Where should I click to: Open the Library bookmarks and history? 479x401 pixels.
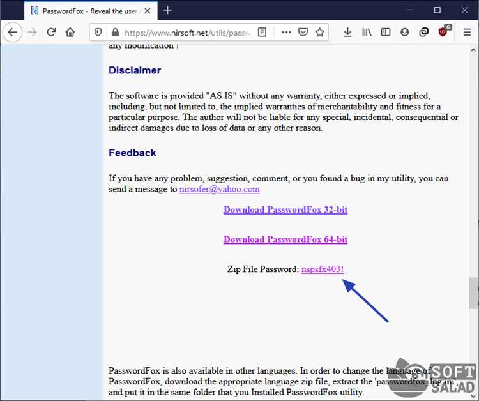[x=367, y=32]
